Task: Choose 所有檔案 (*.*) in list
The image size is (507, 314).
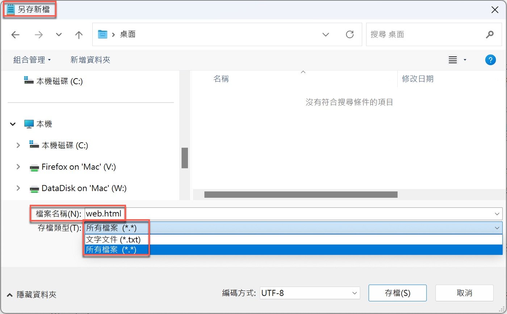Action: (293, 250)
